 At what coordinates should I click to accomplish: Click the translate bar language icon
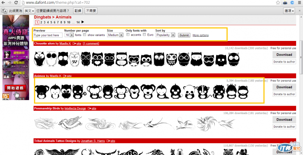click(4, 11)
